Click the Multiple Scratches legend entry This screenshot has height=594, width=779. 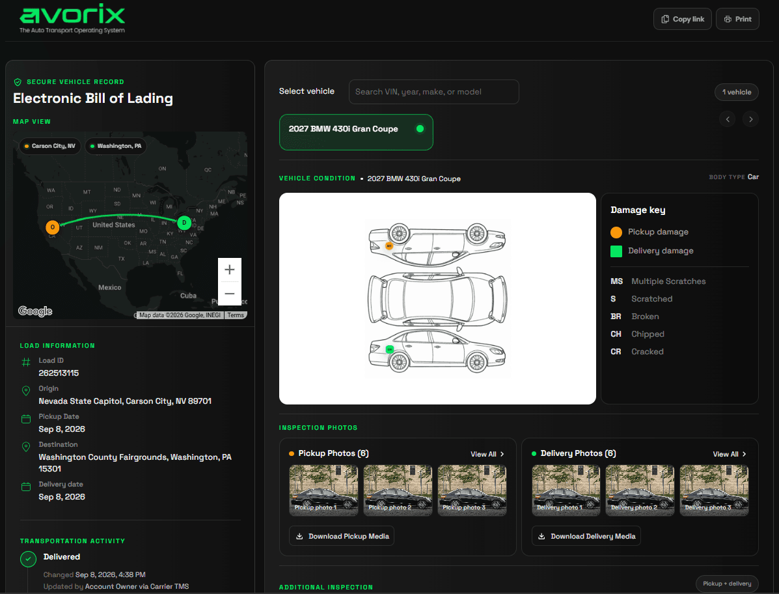[x=658, y=281]
